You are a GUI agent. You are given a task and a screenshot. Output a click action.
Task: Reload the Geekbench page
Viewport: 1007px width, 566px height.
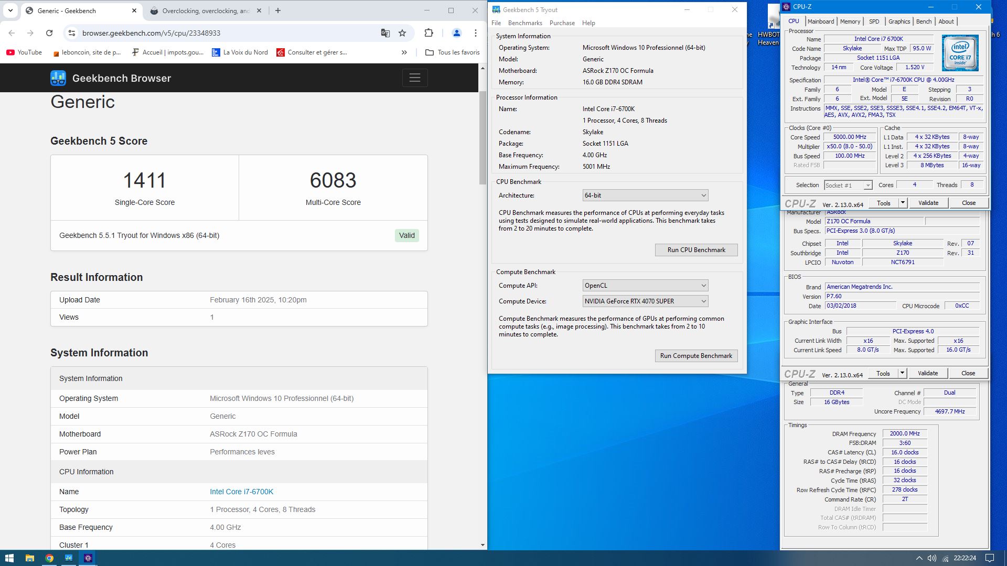coord(49,33)
